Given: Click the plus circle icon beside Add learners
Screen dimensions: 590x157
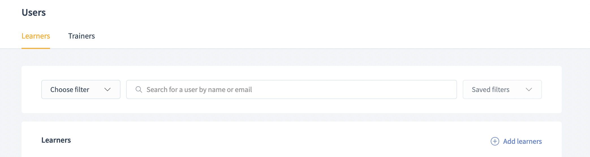Looking at the screenshot, I should pos(495,141).
